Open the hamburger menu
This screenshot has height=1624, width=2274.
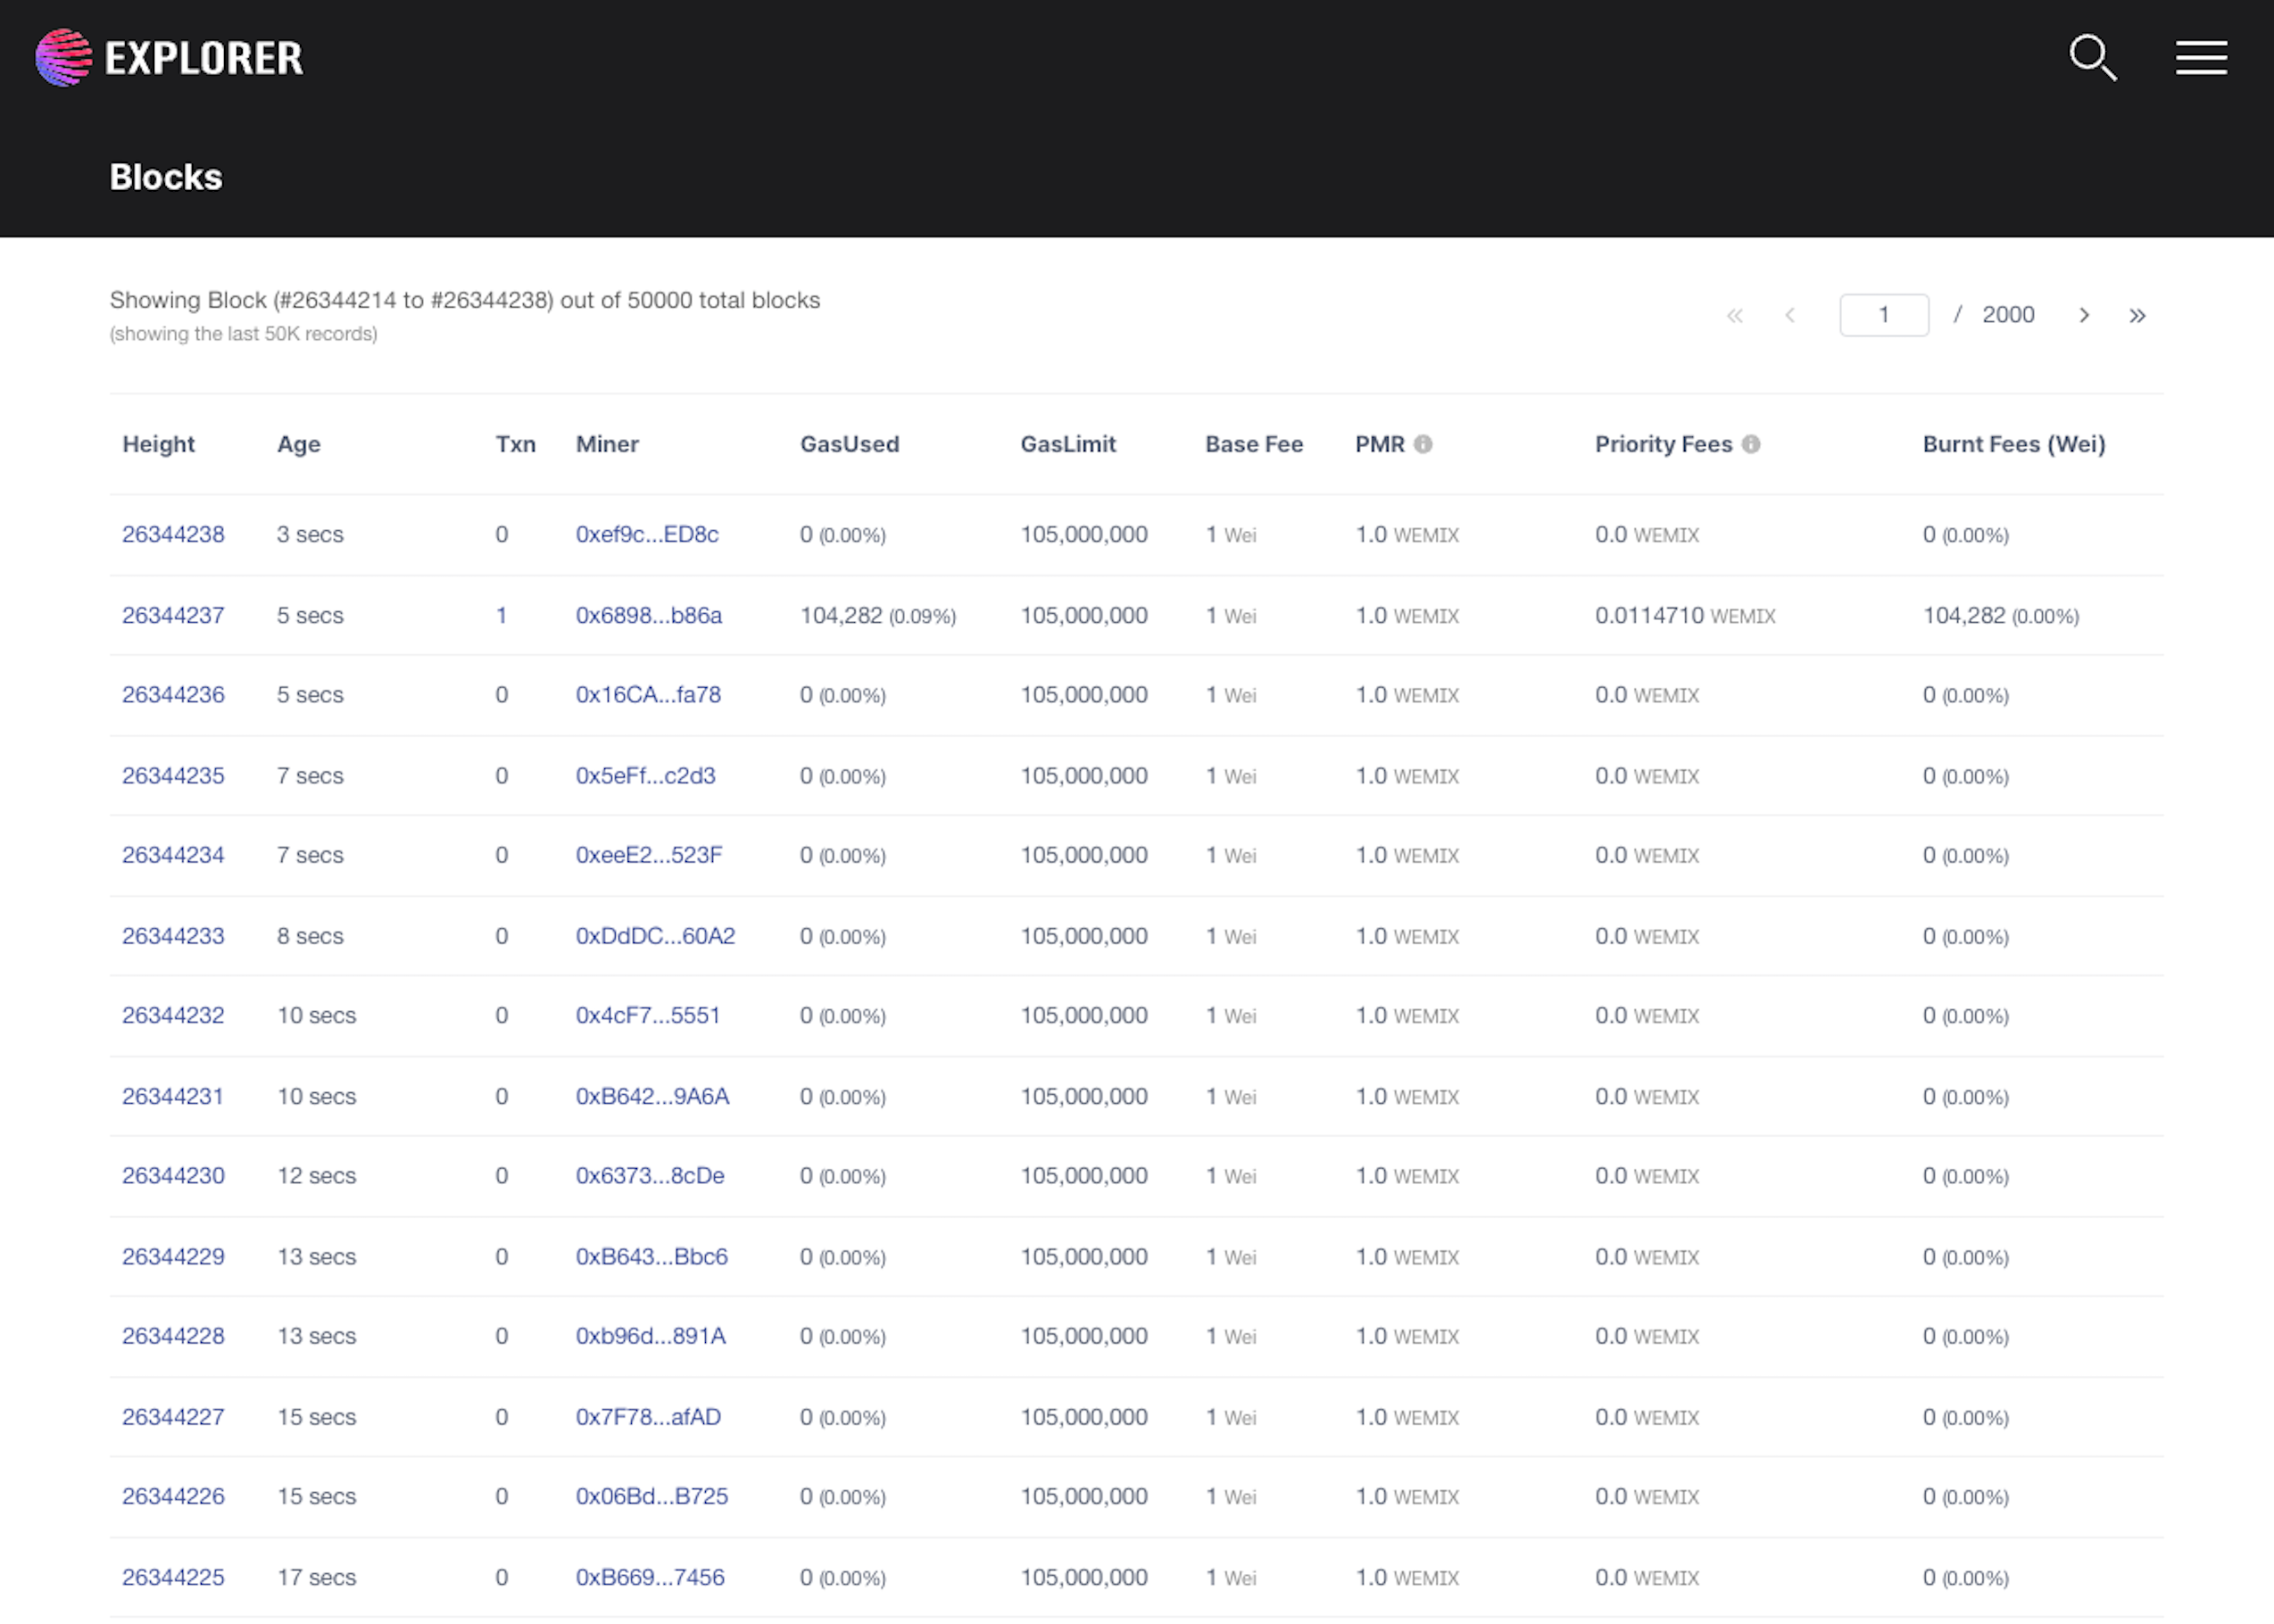pyautogui.click(x=2201, y=58)
